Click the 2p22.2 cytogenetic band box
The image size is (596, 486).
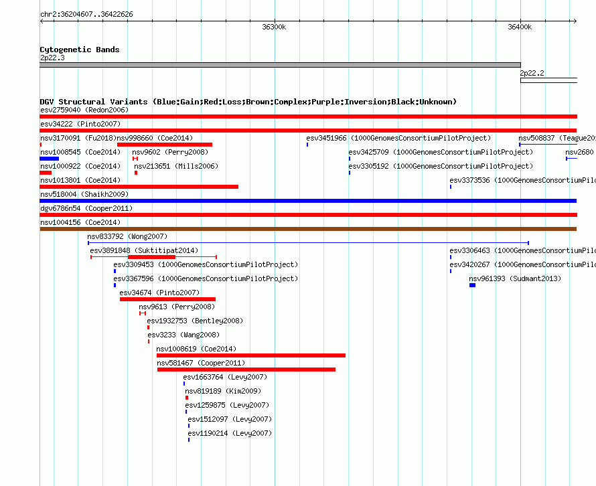pos(549,80)
